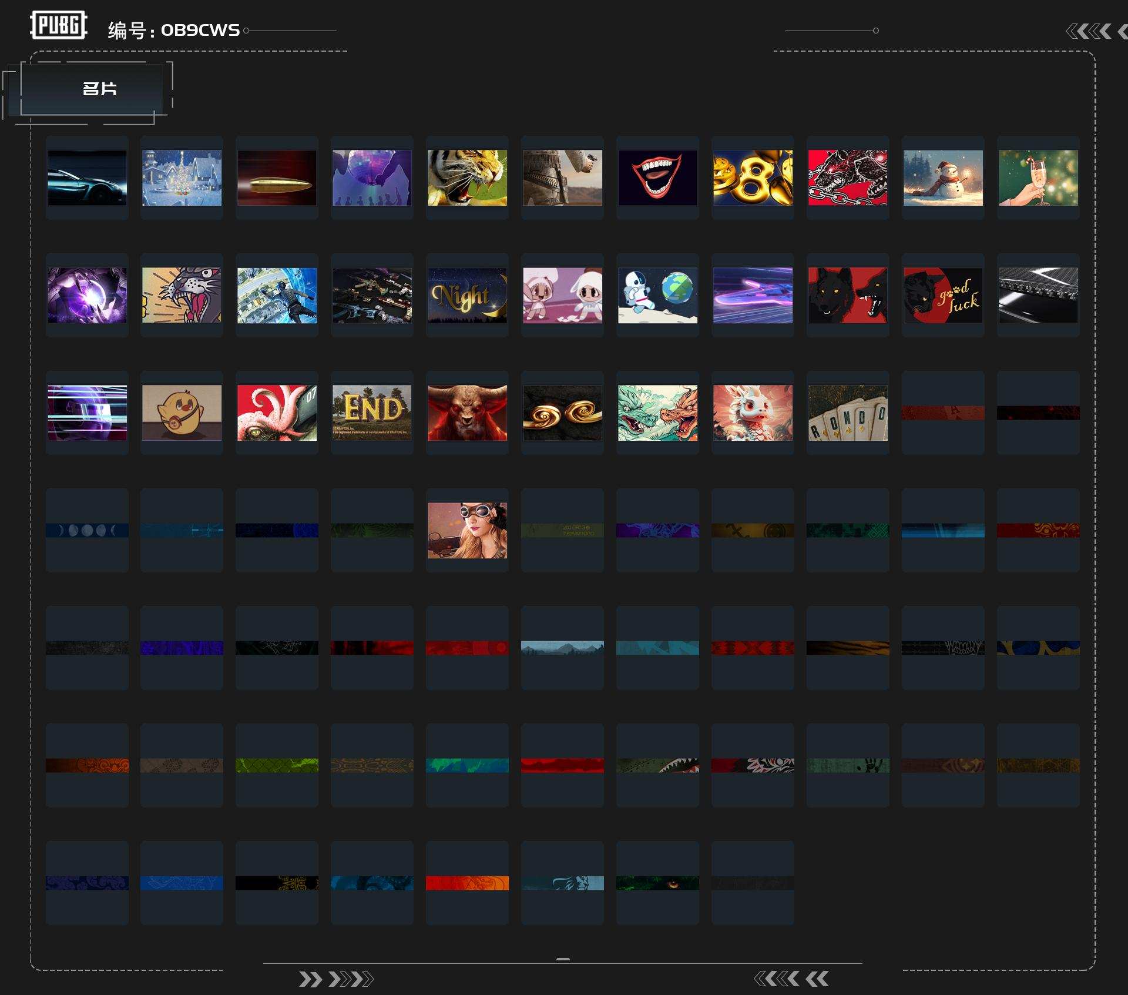The width and height of the screenshot is (1128, 995).
Task: Click the moon phases banner card
Action: pos(87,530)
